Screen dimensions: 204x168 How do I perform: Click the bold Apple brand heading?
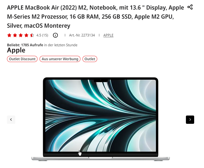[16, 50]
